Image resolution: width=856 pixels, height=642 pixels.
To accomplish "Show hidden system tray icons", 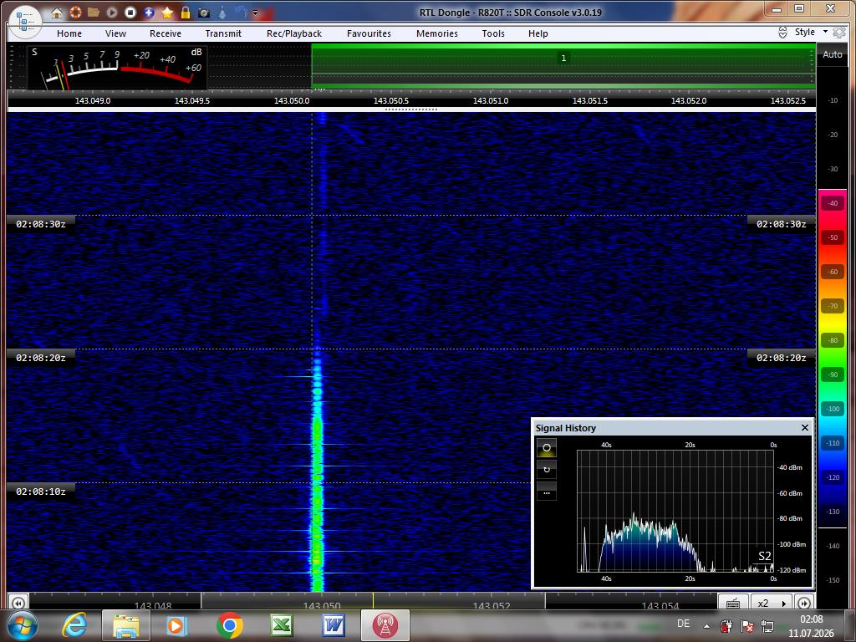I will (706, 626).
